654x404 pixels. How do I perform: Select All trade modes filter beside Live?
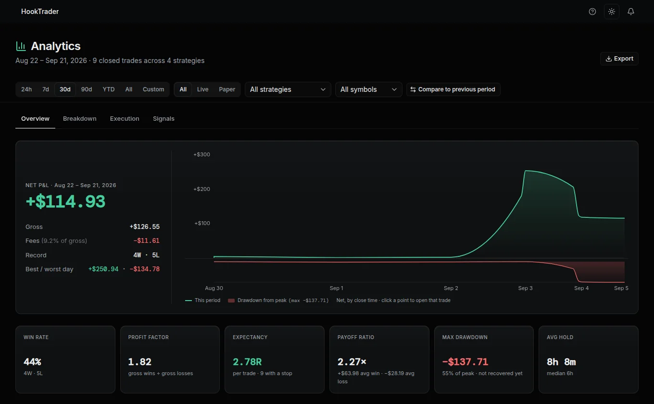(183, 89)
